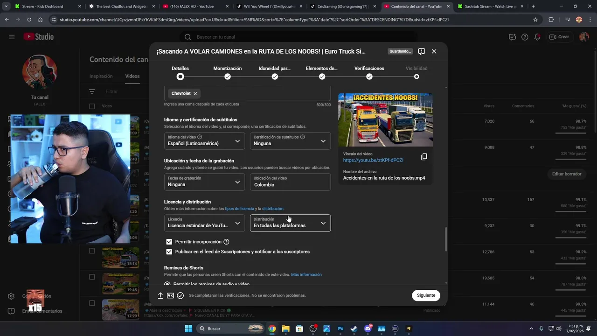The height and width of the screenshot is (336, 597).
Task: Open the youtu.be video link
Action: click(373, 160)
